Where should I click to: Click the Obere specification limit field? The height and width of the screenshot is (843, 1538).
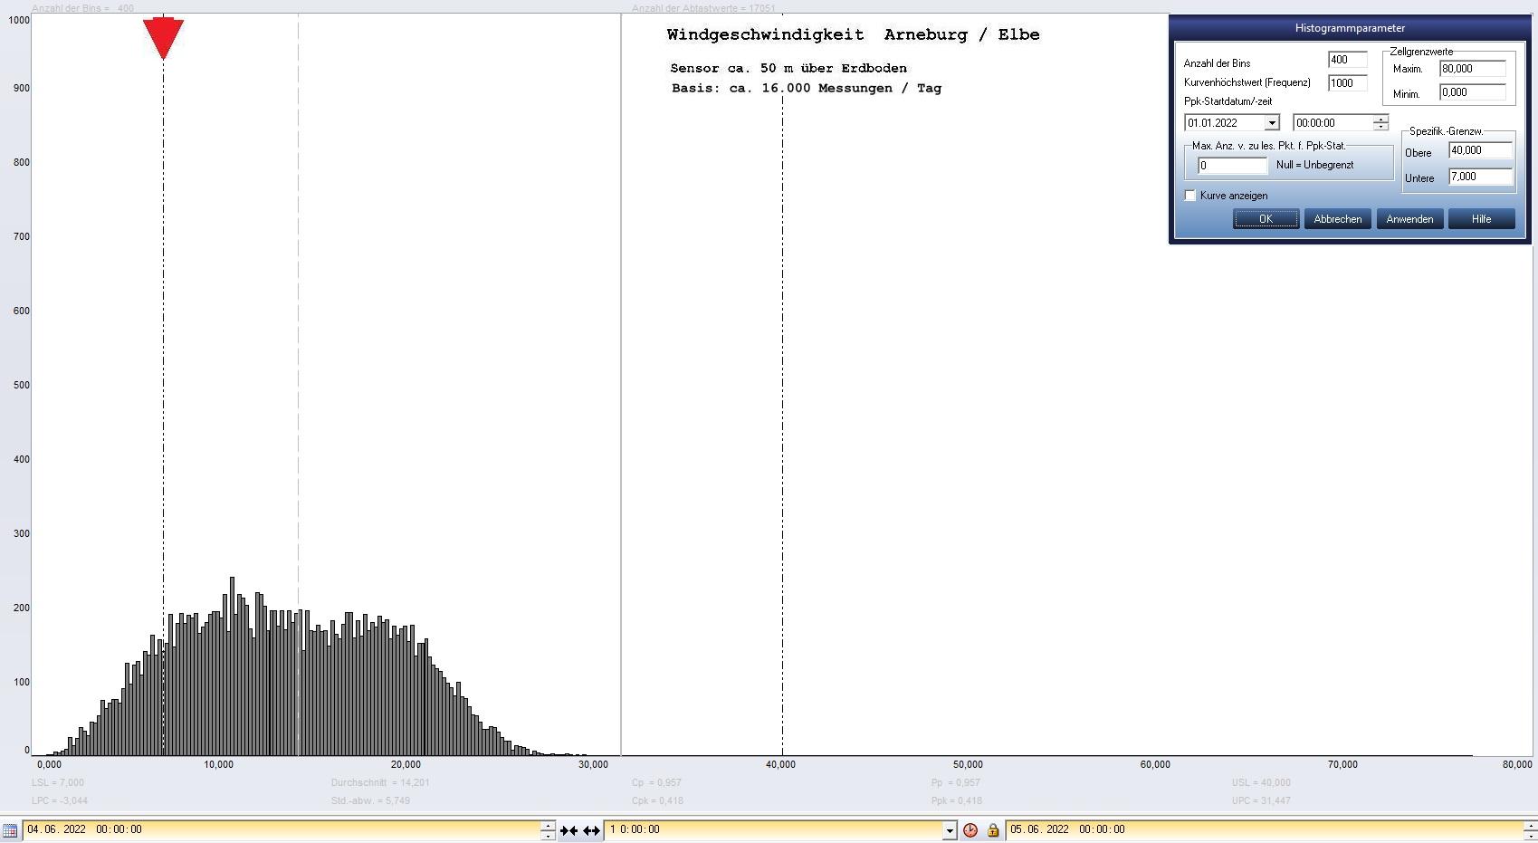pyautogui.click(x=1480, y=151)
